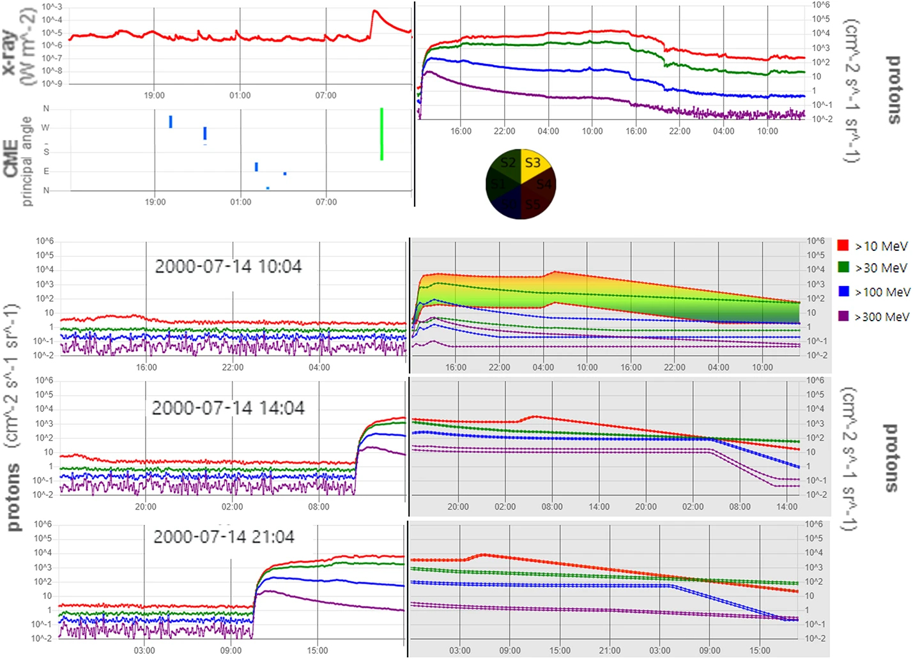Click the S1 pie segment
Viewport: 913px width, 659px height.
(498, 185)
